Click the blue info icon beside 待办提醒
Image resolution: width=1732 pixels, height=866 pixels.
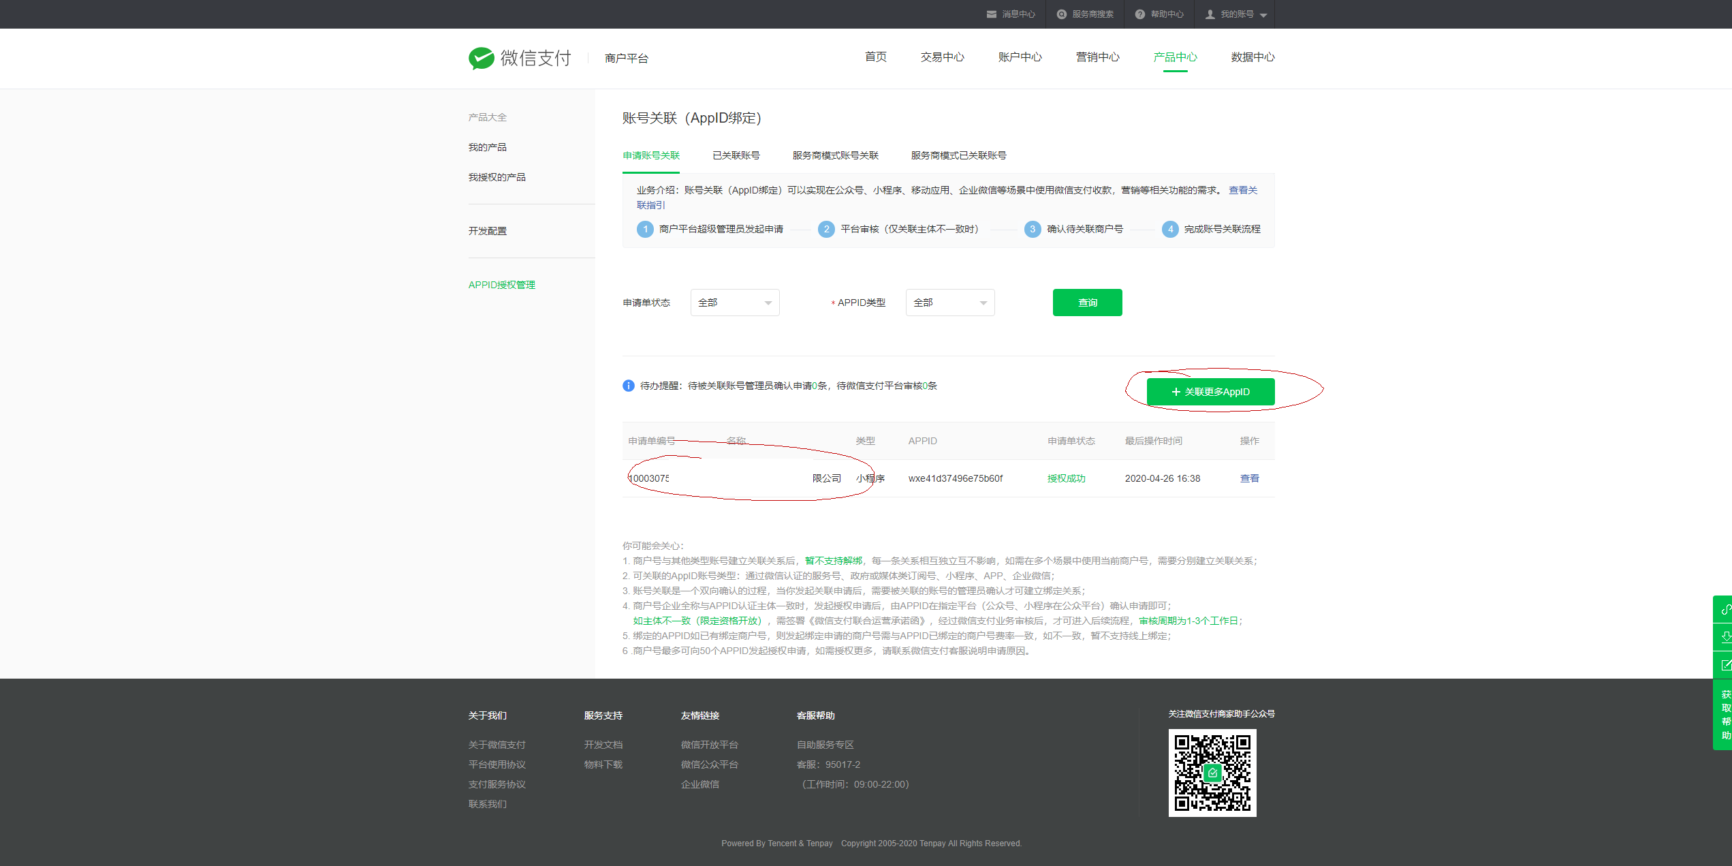coord(629,386)
